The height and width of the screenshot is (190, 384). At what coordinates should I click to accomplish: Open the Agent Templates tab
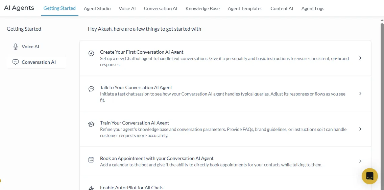pyautogui.click(x=245, y=8)
